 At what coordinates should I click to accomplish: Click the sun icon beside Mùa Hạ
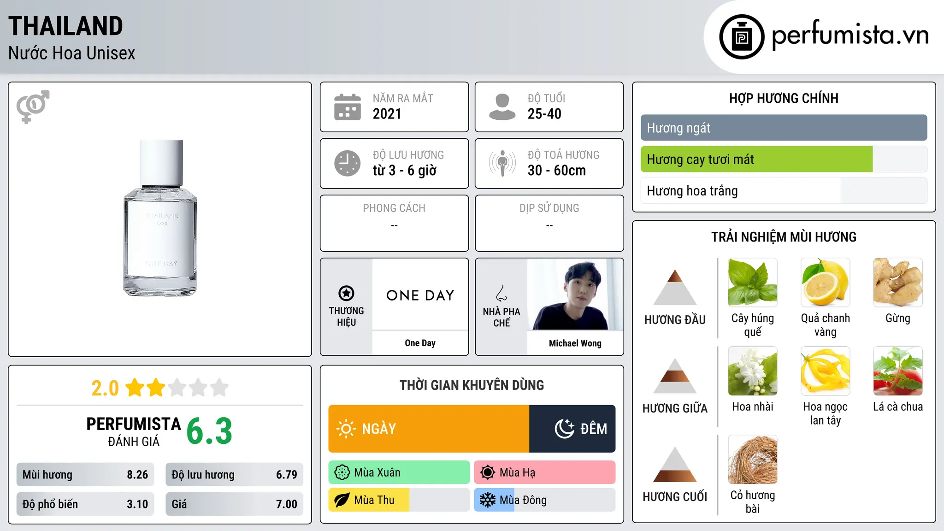487,472
